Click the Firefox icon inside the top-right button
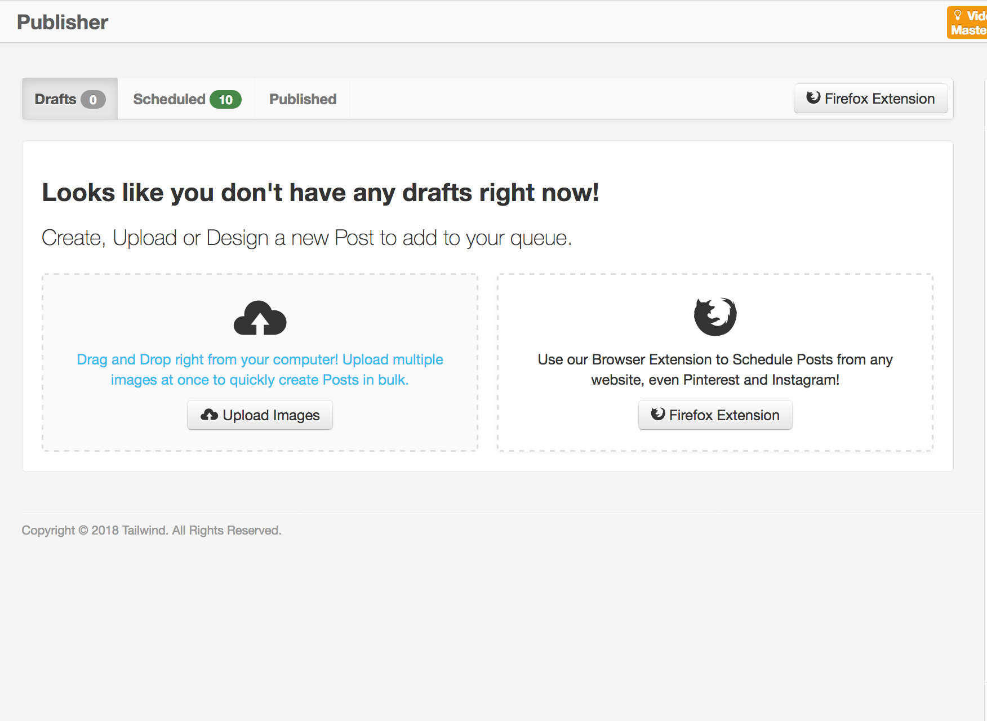The image size is (987, 721). tap(813, 98)
